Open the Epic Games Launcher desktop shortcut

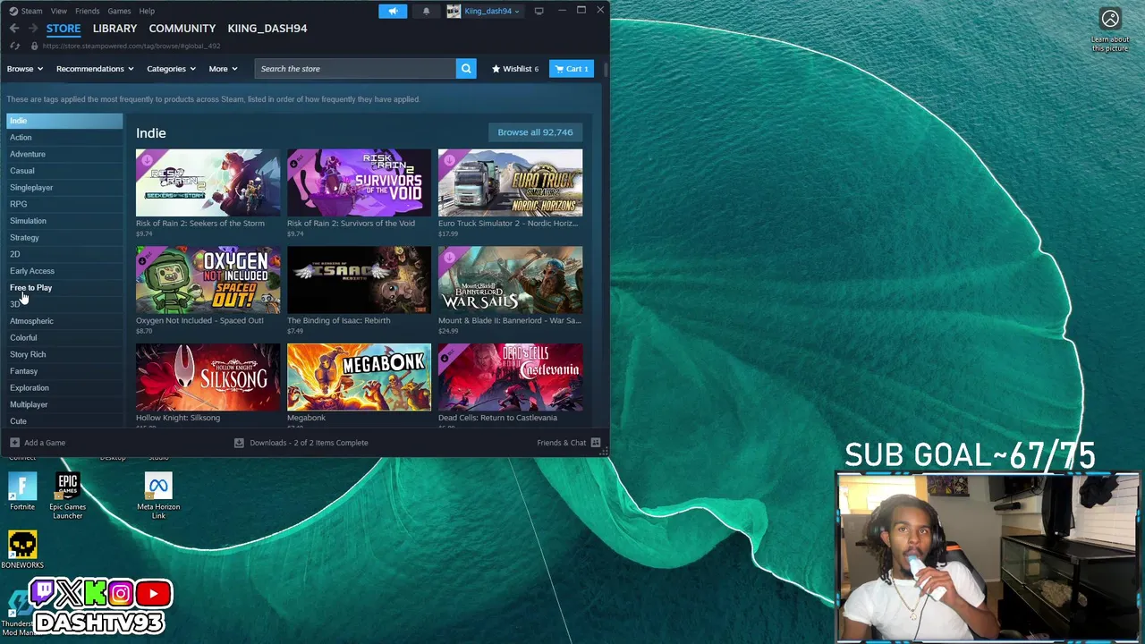(68, 496)
